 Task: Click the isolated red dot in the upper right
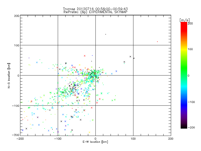pos(158,42)
